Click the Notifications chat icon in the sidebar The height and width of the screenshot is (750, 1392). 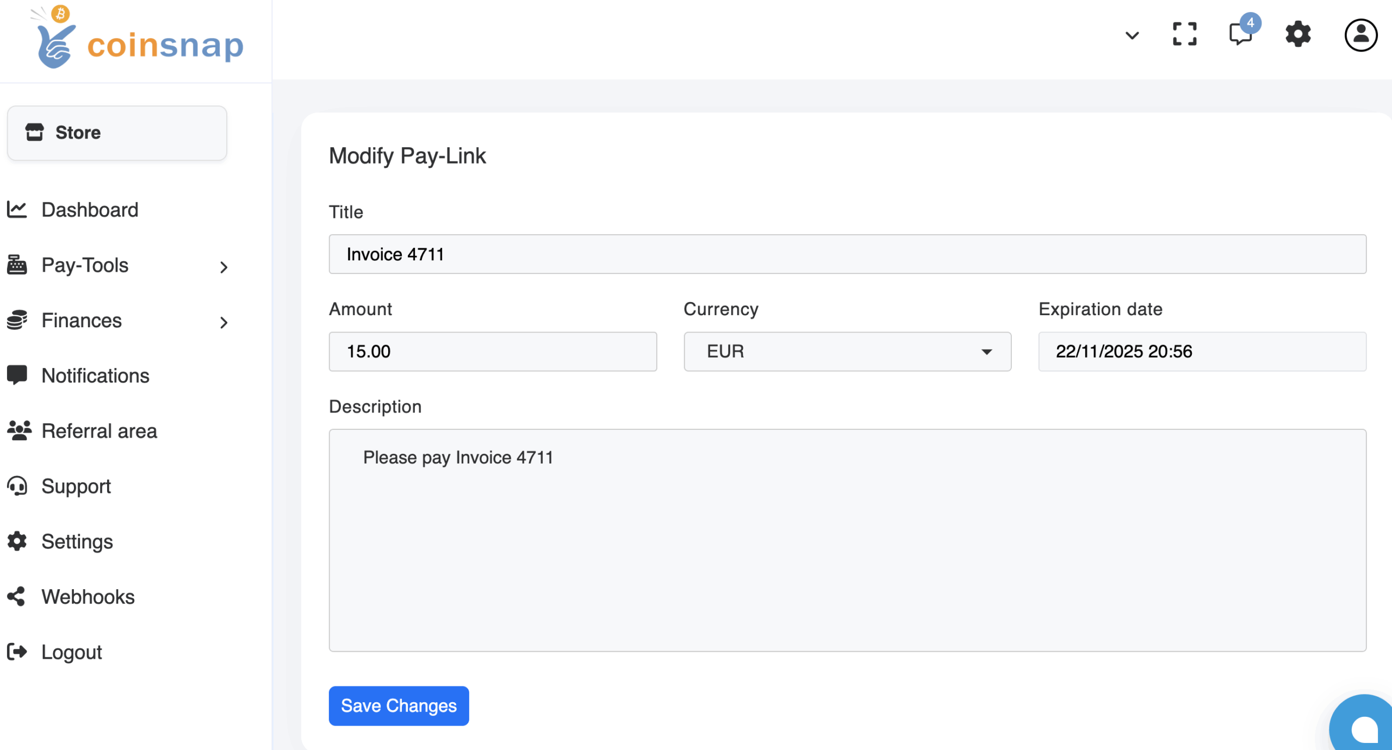17,375
